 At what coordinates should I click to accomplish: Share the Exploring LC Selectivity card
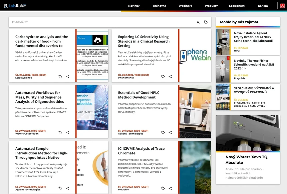[x=170, y=76]
